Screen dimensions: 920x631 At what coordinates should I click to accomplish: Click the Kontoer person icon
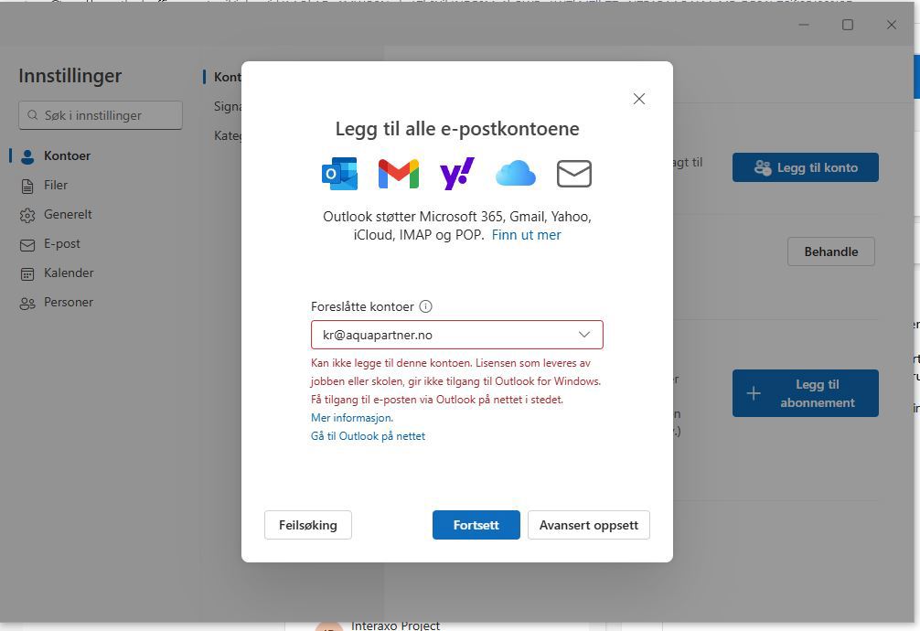(x=27, y=156)
